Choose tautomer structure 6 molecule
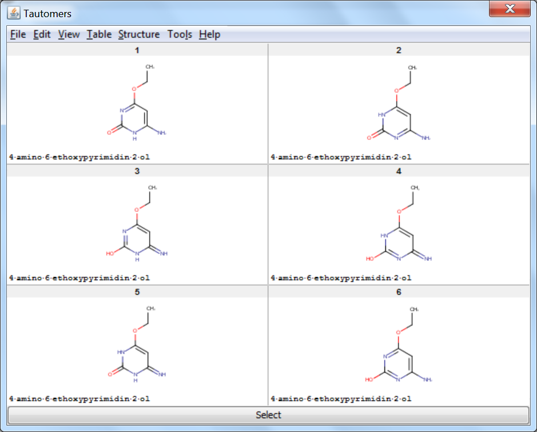This screenshot has height=432, width=537. (x=399, y=345)
